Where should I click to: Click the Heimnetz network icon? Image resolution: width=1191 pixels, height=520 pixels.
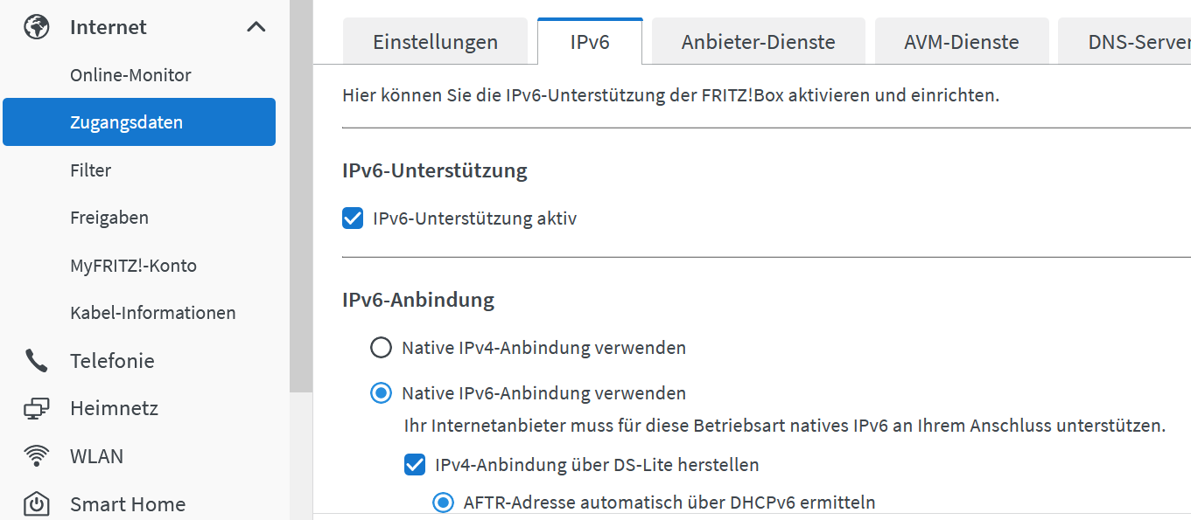tap(36, 408)
